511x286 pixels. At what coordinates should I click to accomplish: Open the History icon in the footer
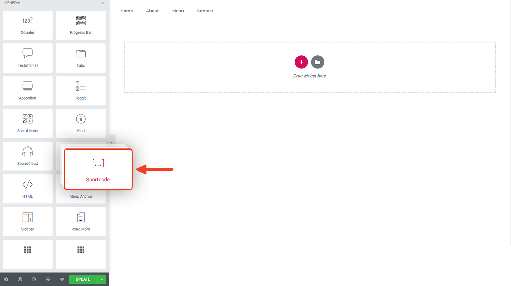(x=34, y=279)
